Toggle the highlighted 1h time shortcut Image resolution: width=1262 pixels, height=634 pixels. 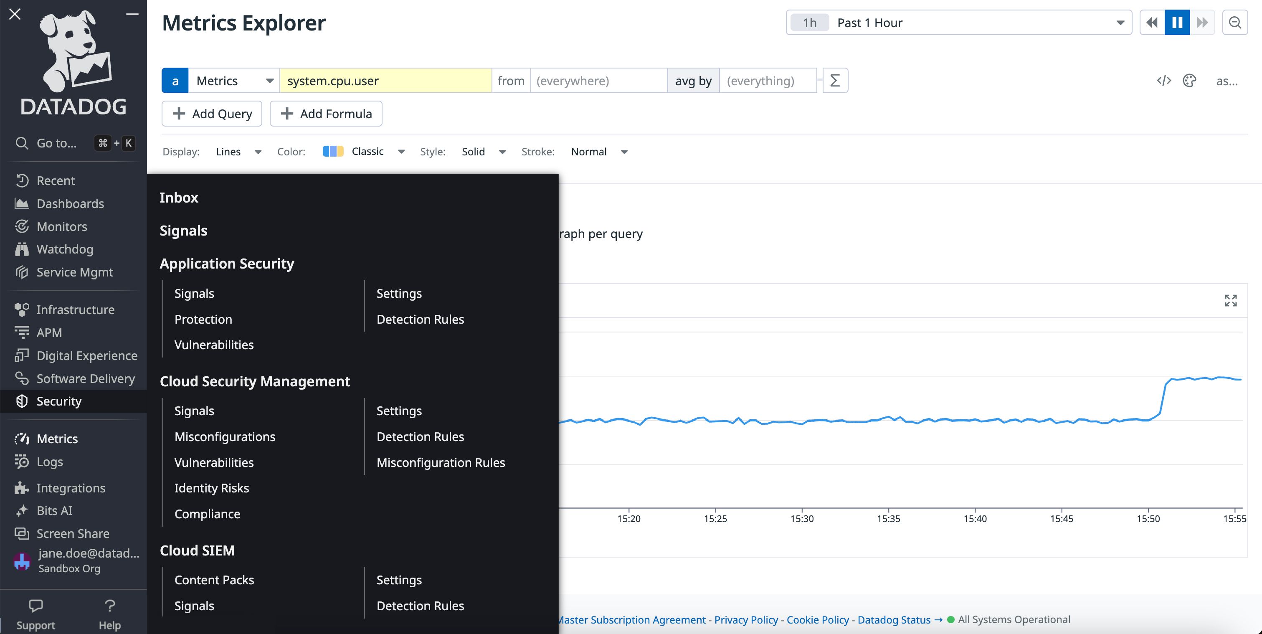(x=809, y=22)
